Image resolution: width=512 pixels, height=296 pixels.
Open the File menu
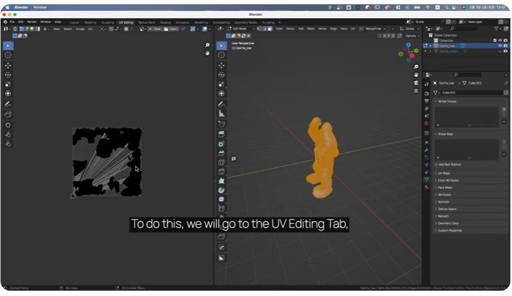click(12, 22)
